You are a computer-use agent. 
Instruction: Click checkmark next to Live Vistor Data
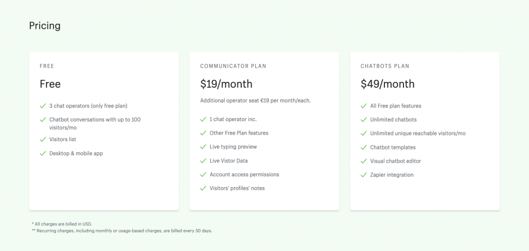tap(203, 161)
